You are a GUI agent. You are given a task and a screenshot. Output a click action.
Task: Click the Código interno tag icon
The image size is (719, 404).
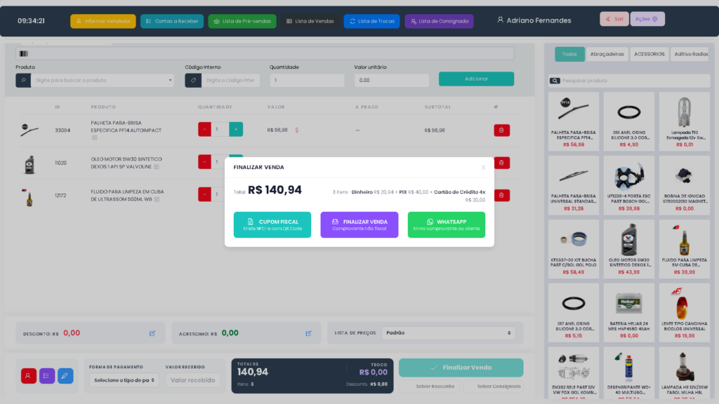[193, 80]
